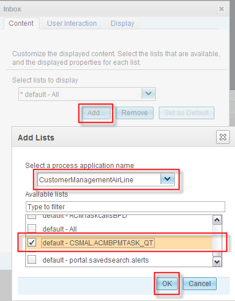The width and height of the screenshot is (235, 301).
Task: Select the CustomerManagementAirLine combo box
Action: coord(106,179)
